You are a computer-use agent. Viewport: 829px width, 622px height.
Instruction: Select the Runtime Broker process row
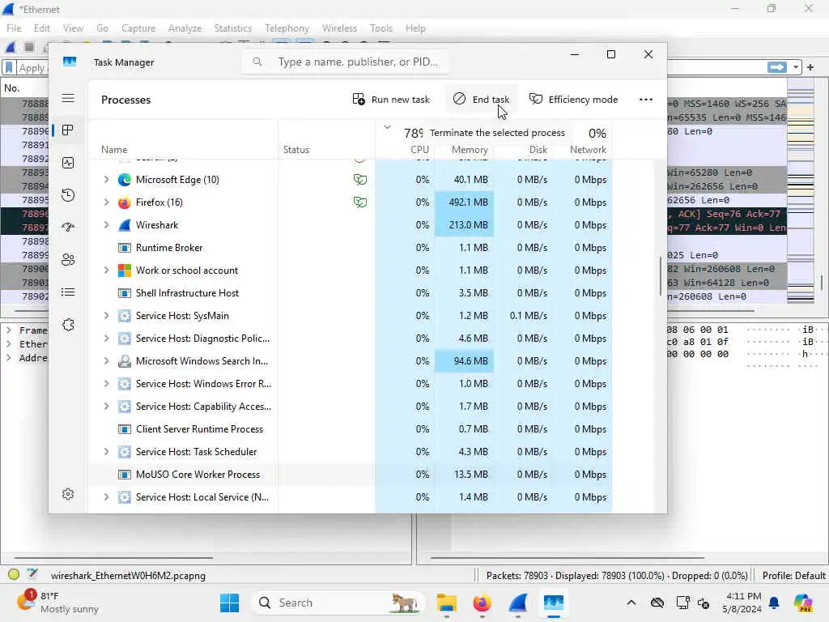pyautogui.click(x=351, y=248)
